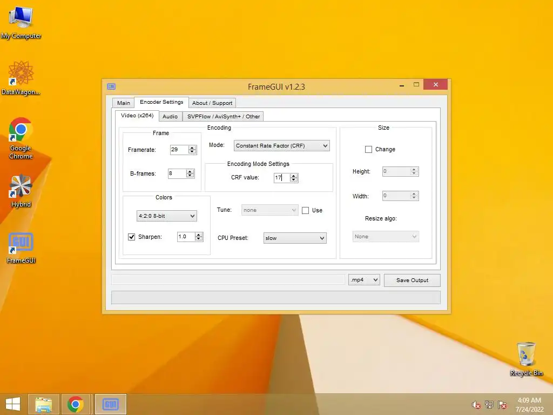This screenshot has height=415, width=553.
Task: Uncheck the Sharpen checkbox
Action: coord(132,237)
